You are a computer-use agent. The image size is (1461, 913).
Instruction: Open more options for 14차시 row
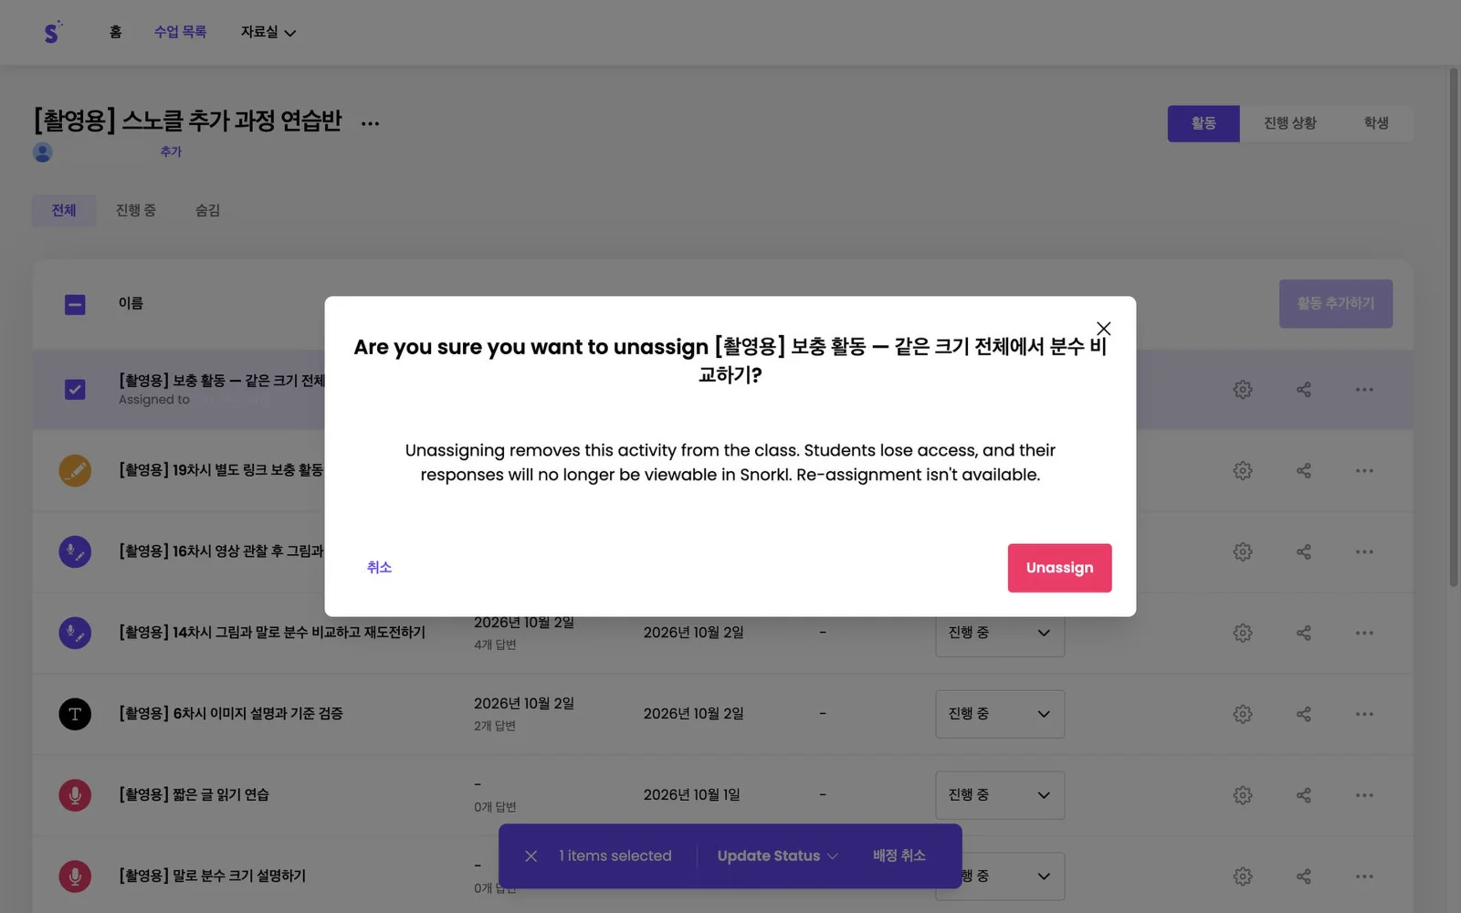coord(1364,633)
